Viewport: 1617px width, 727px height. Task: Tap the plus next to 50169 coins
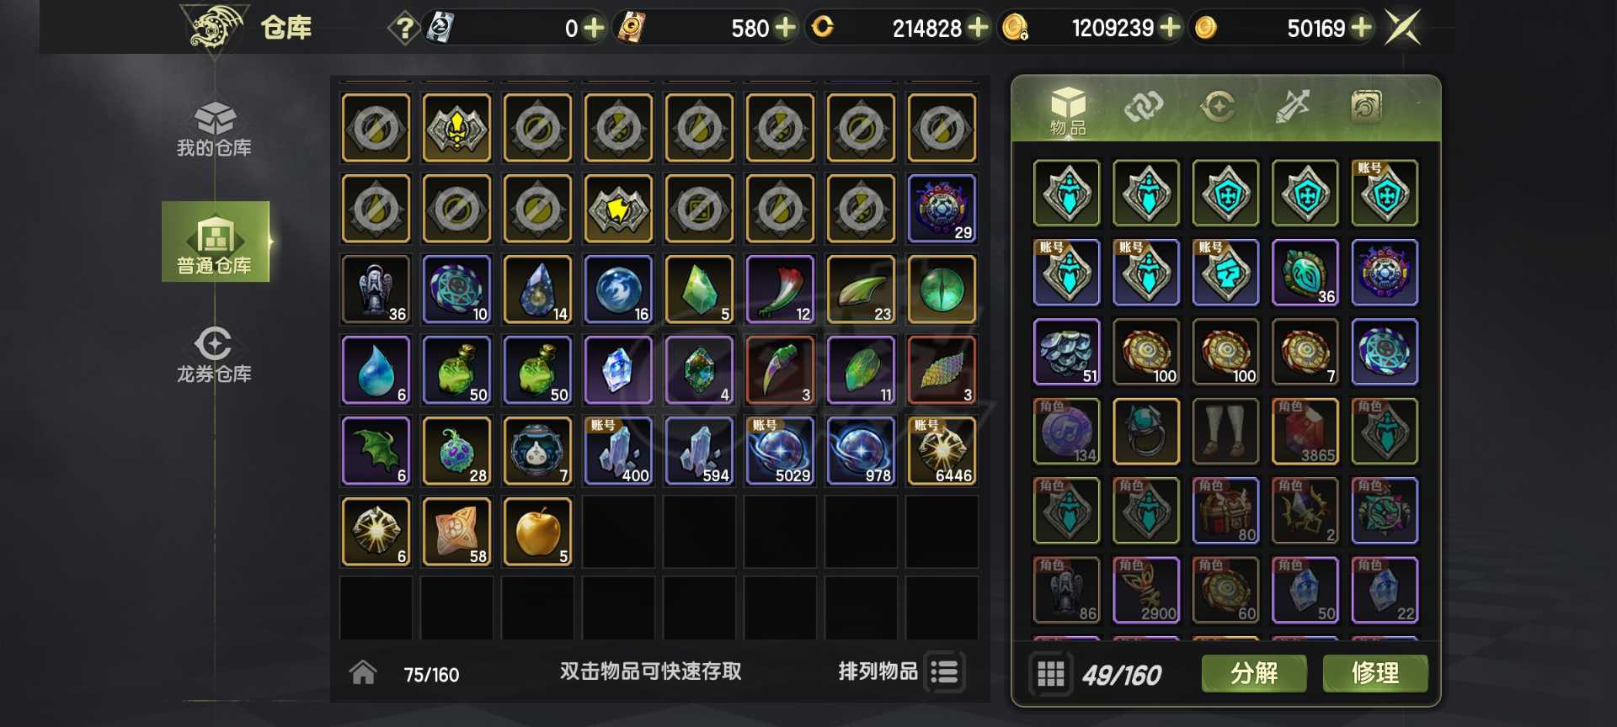(x=1361, y=28)
